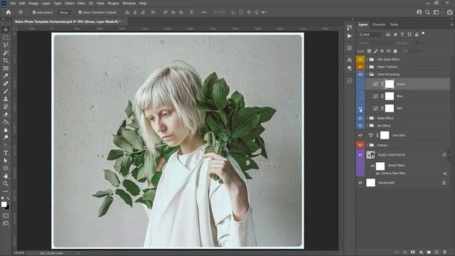The width and height of the screenshot is (455, 256).
Task: Select the Paint Bucket tool
Action: point(6,122)
